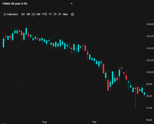The image size is (154, 124).
Task: Click the 96.00 price axis label
Action: point(149,120)
